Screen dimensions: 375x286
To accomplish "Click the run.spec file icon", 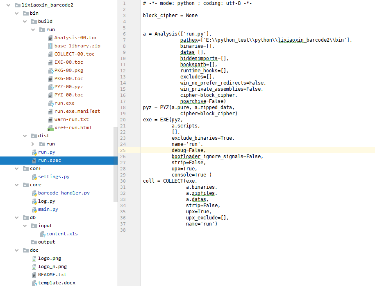I will [34, 161].
